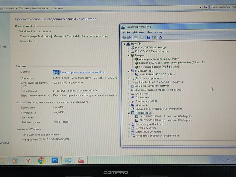
Task: Collapse the Процессоры node
Action: [x=129, y=113]
